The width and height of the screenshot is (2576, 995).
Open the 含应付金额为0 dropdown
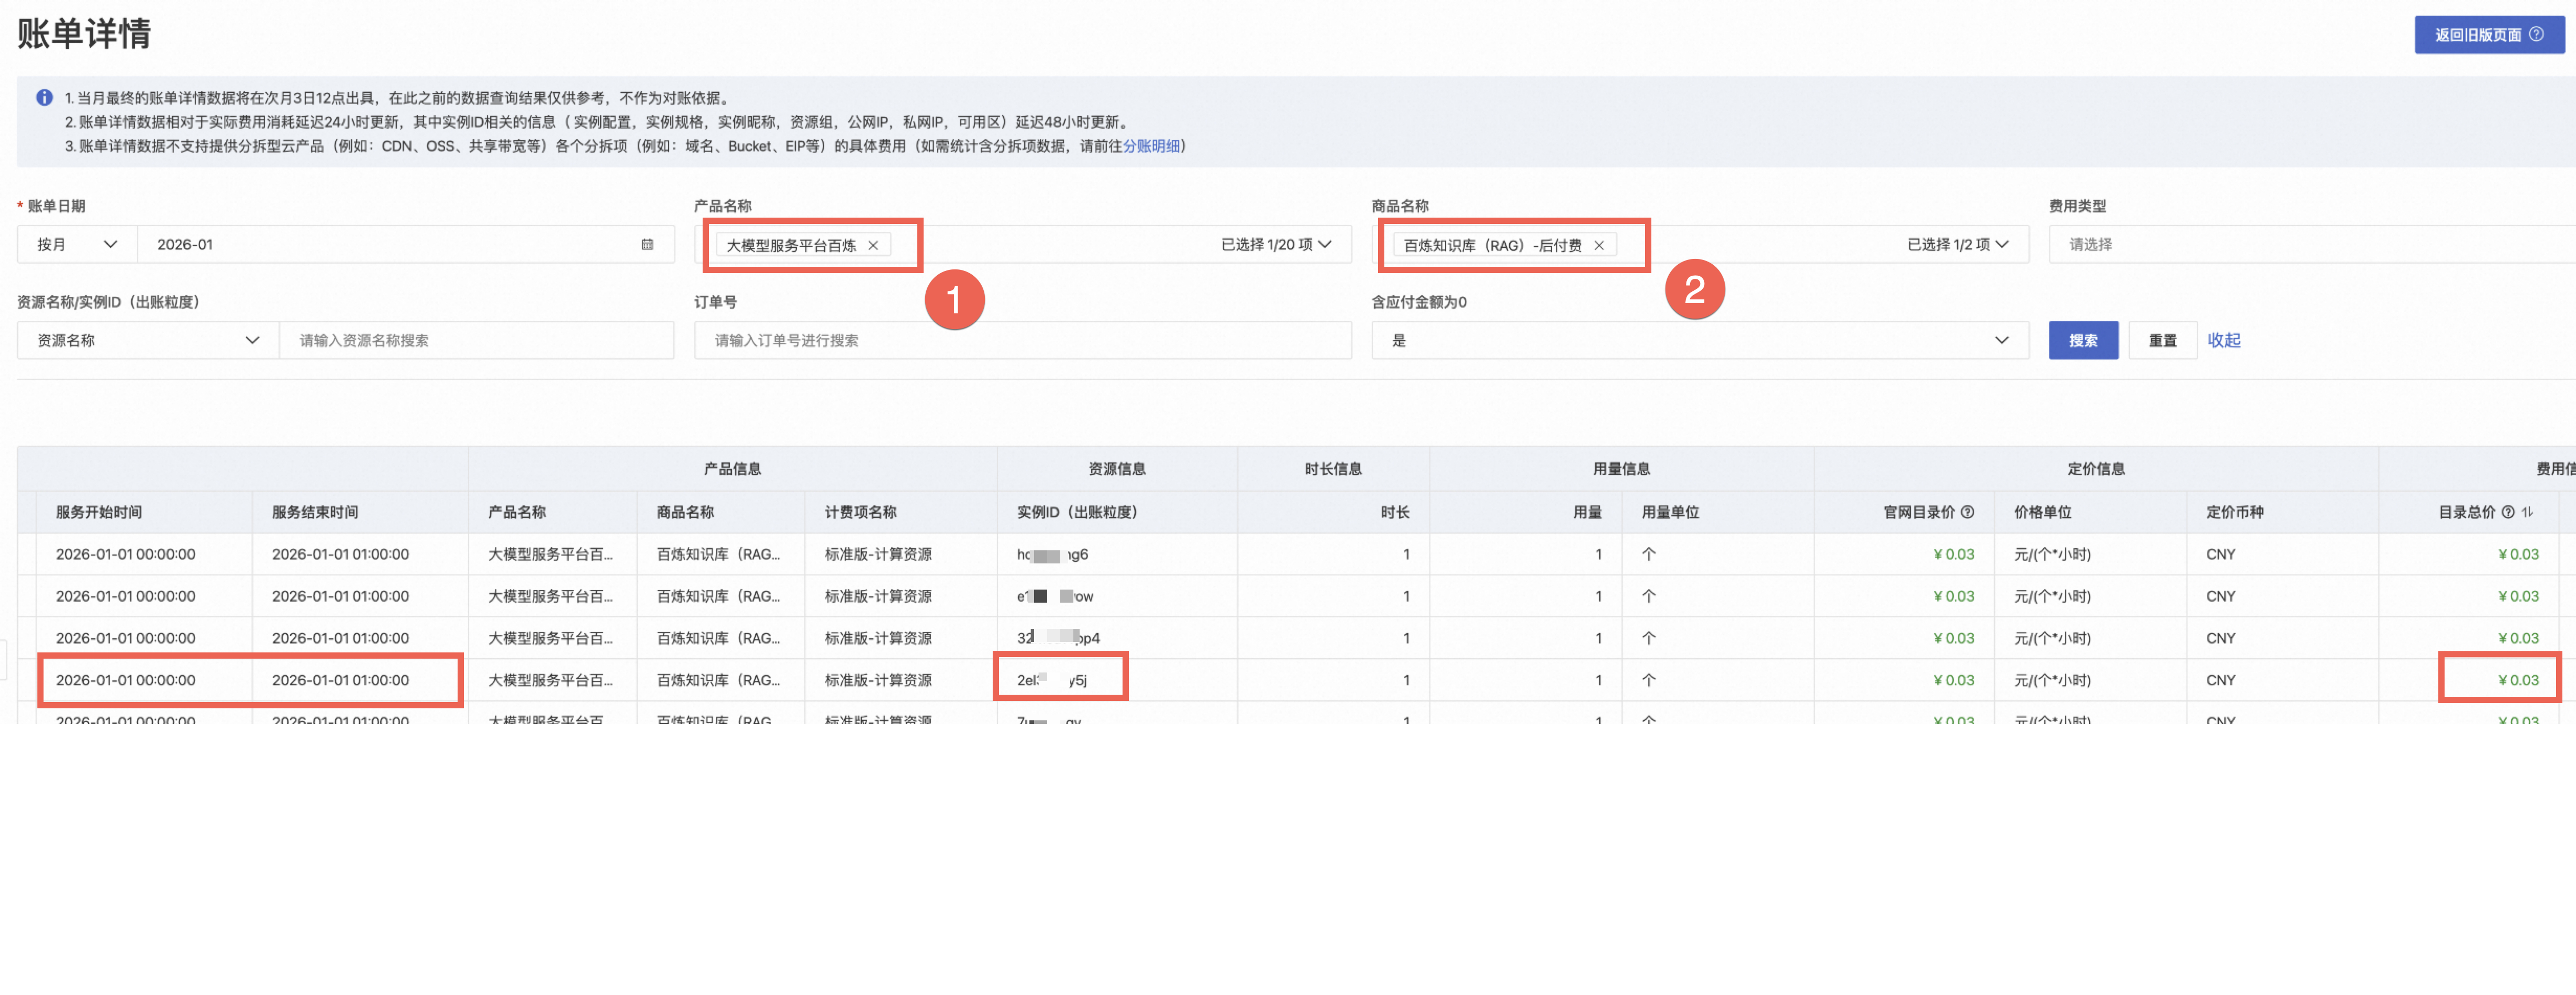[x=1700, y=341]
